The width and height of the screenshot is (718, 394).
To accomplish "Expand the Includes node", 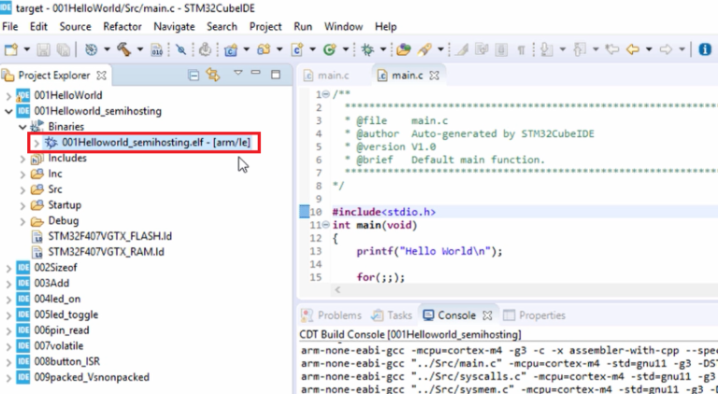I will point(22,158).
